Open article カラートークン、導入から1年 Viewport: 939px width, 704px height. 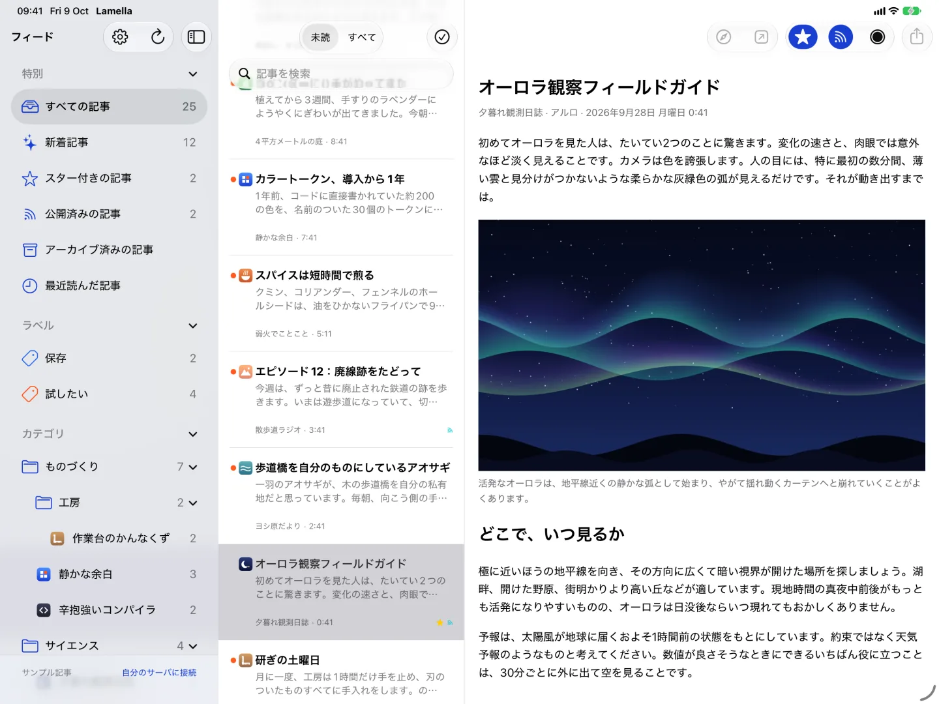pyautogui.click(x=342, y=207)
